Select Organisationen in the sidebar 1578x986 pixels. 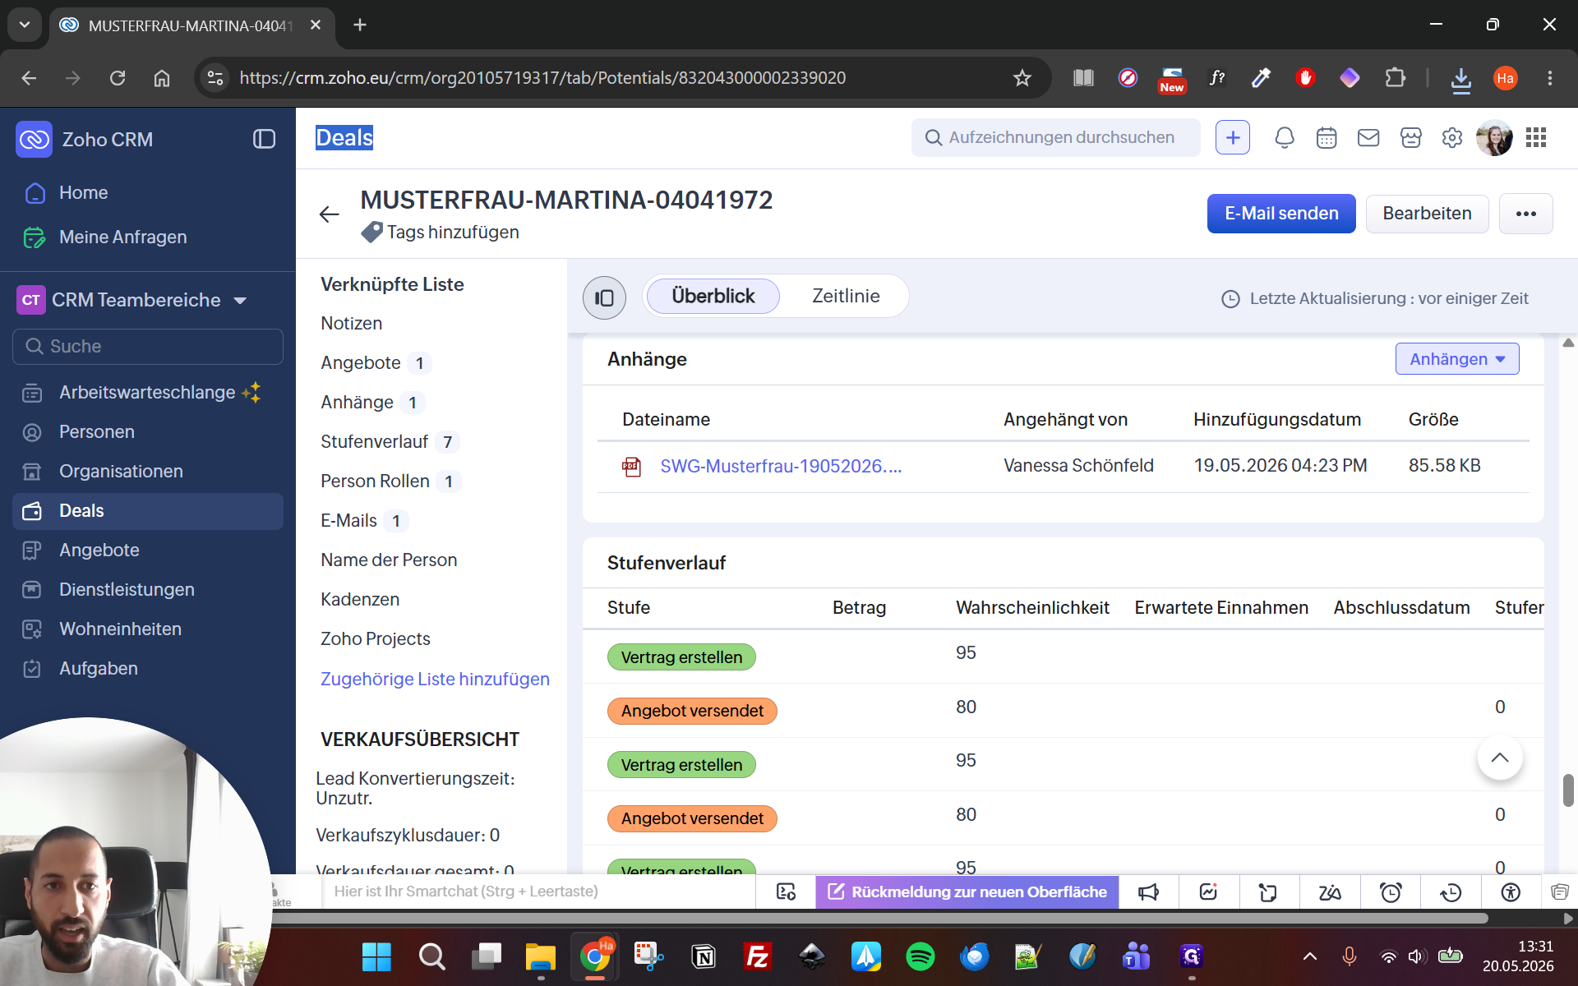(x=121, y=471)
